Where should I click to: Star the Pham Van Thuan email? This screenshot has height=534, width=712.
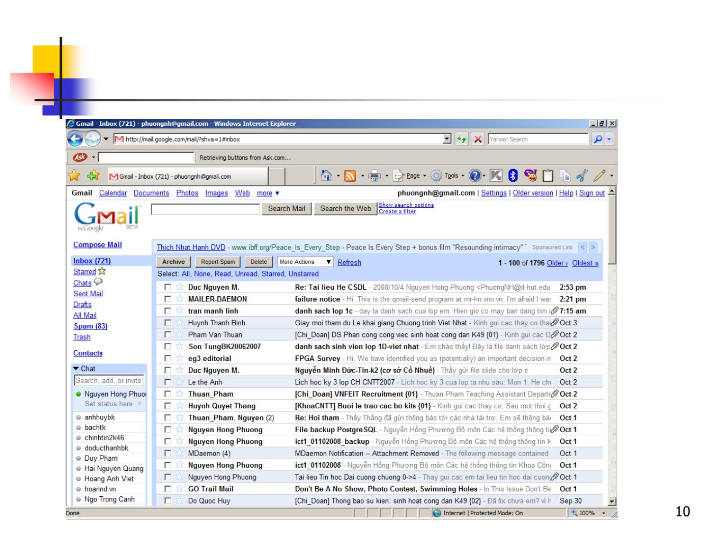point(179,334)
